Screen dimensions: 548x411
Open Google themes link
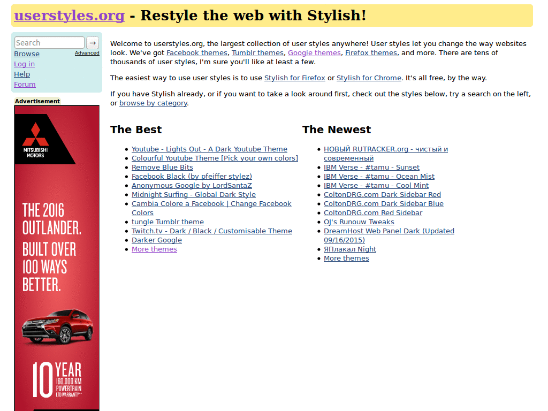tap(314, 52)
